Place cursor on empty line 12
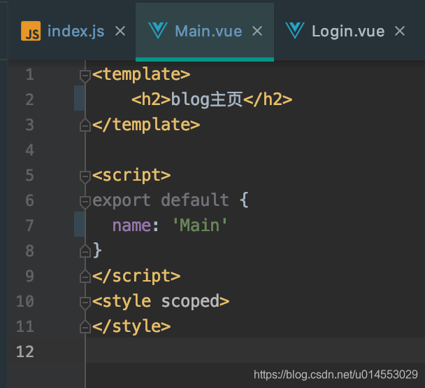 coord(254,350)
